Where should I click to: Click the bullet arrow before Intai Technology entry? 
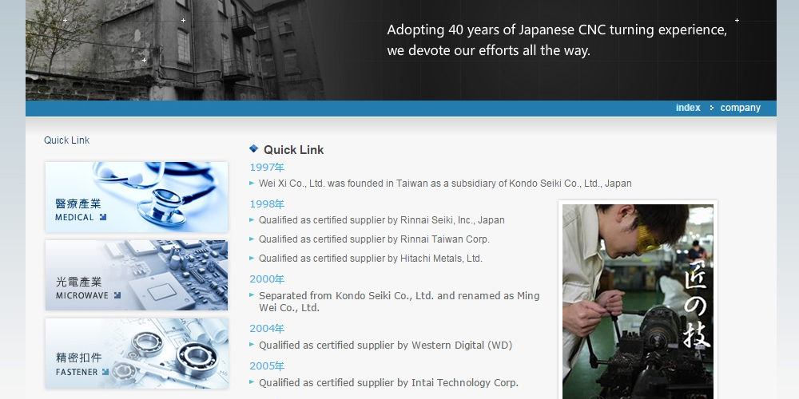(252, 381)
